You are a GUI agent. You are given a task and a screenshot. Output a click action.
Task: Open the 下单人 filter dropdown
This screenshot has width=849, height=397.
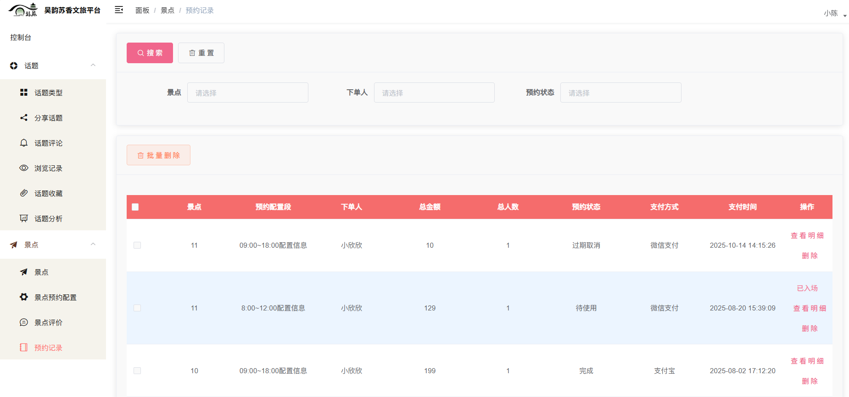(434, 92)
